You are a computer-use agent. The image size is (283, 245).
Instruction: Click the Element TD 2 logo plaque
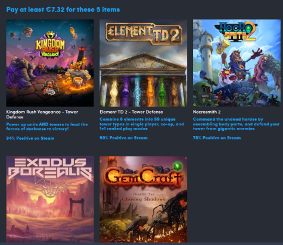point(144,33)
